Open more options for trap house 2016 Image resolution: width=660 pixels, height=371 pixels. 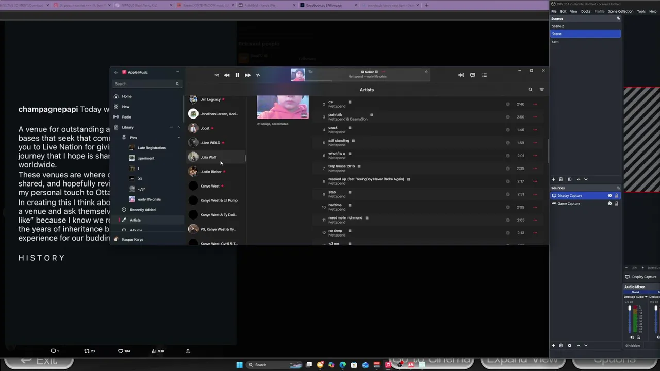[x=535, y=168]
